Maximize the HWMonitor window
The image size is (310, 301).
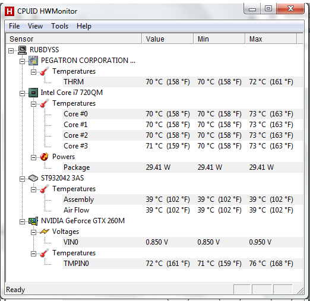pyautogui.click(x=268, y=9)
